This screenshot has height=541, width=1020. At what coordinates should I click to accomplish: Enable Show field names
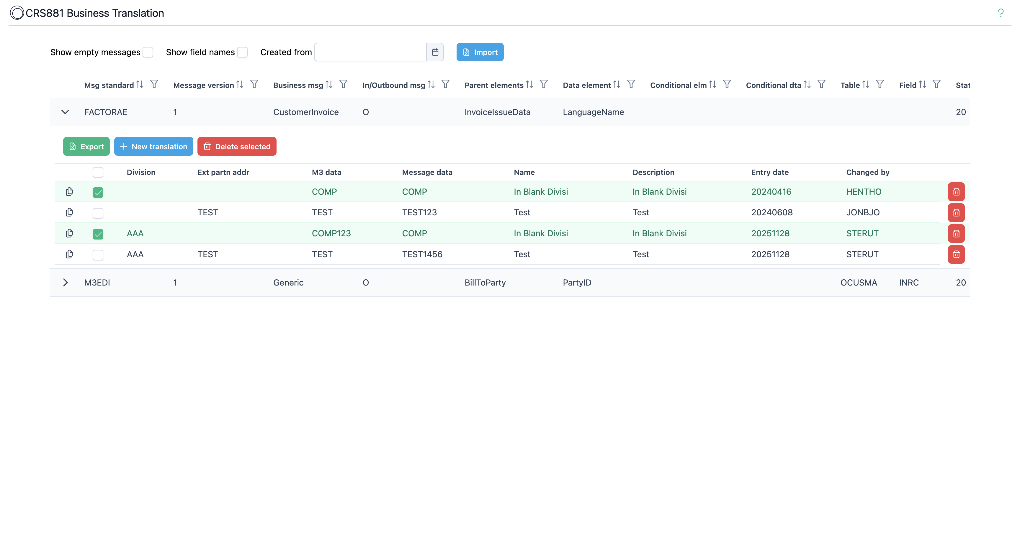(x=242, y=52)
